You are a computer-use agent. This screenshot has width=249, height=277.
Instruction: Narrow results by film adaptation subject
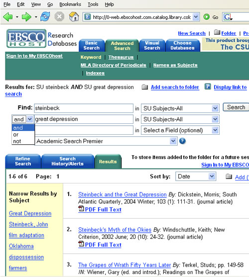tap(26, 235)
